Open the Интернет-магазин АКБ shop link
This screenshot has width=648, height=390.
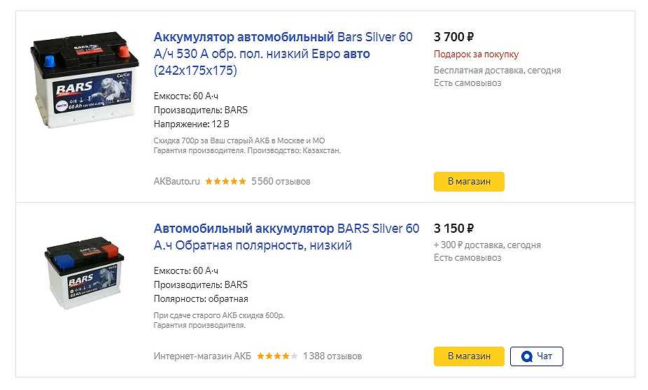202,356
